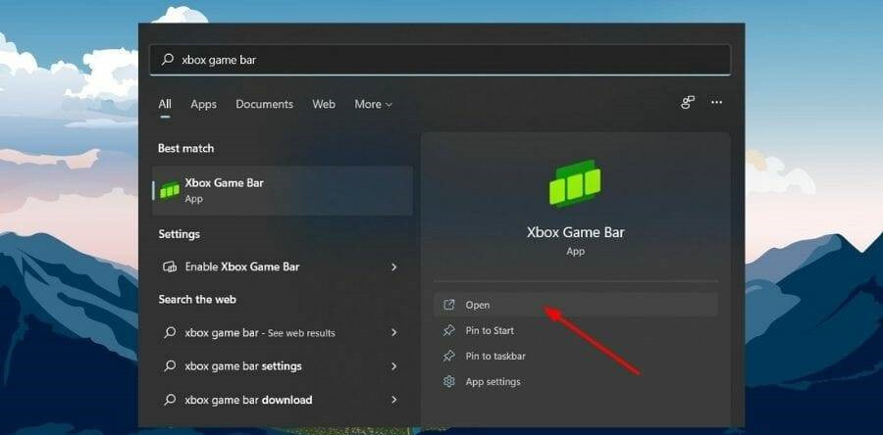Expand xbox game bar download suggestion arrow
Image resolution: width=883 pixels, height=435 pixels.
click(394, 400)
